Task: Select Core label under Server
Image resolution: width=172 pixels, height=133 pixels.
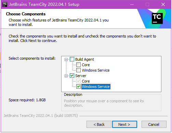Action: pos(86,81)
